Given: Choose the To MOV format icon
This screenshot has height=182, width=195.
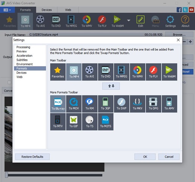Looking at the screenshot, I should click(74, 104).
